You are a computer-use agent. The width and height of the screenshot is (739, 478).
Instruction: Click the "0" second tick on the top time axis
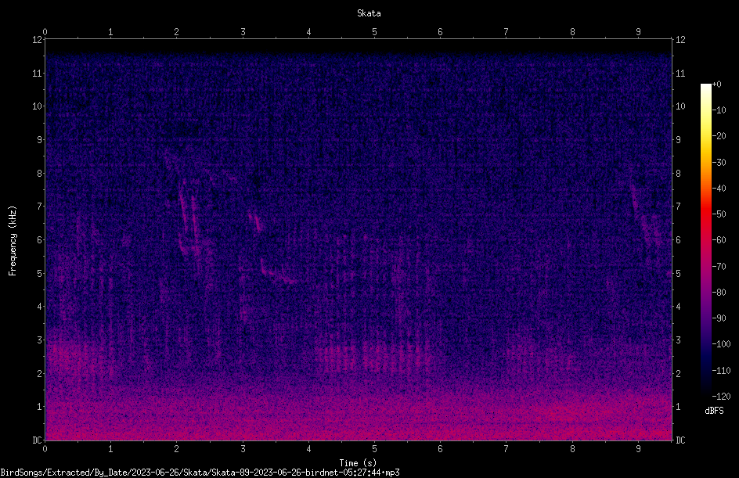coord(45,32)
